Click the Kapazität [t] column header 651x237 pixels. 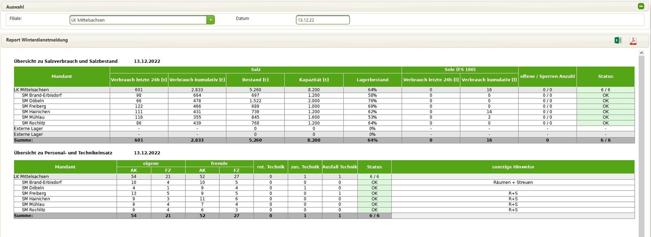point(314,80)
